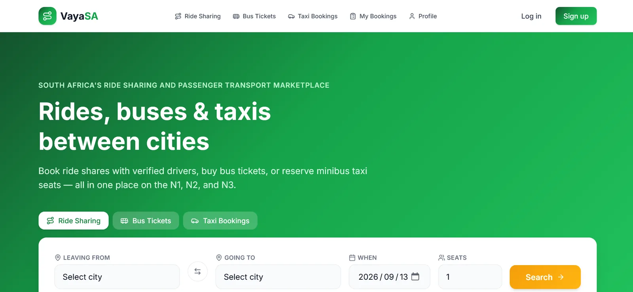Click the route icon in Ride Sharing tab
This screenshot has width=633, height=292.
coord(50,221)
